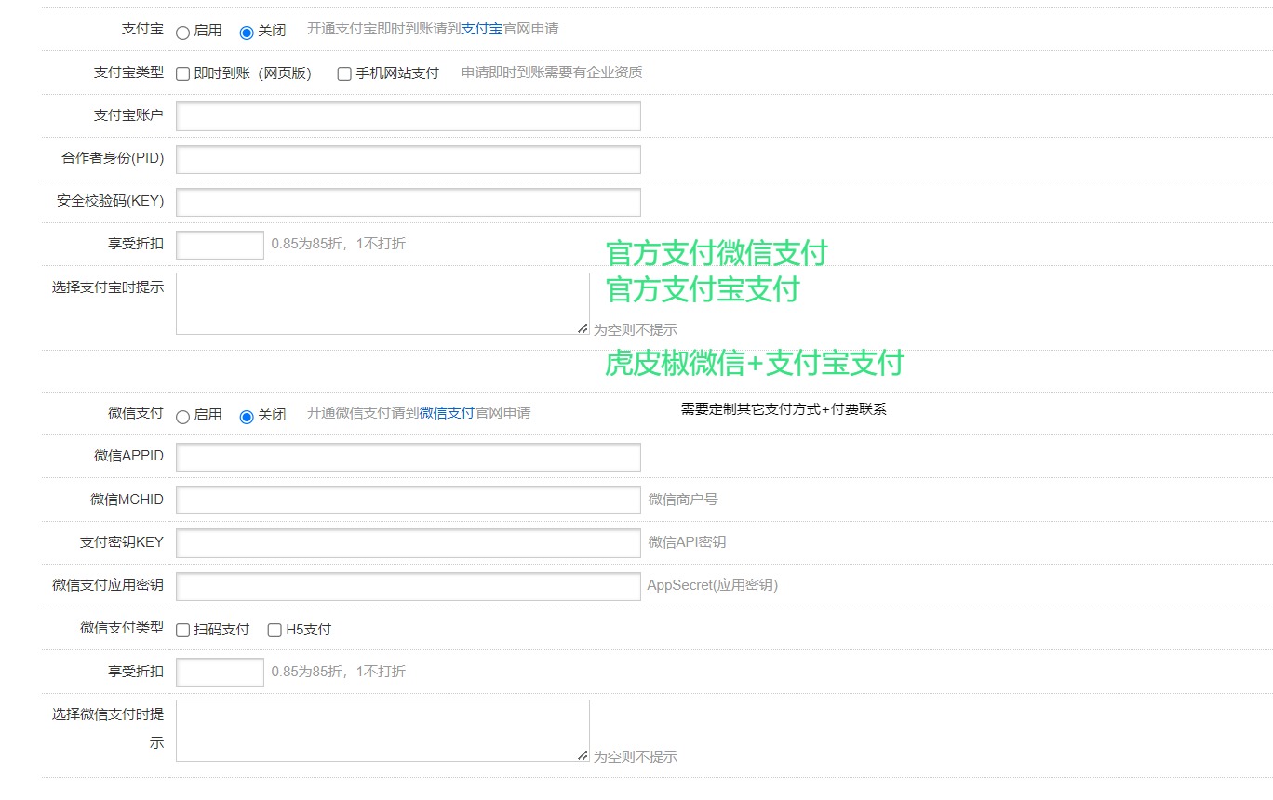
Task: Click the 支付密钥KEY input field
Action: coord(408,543)
